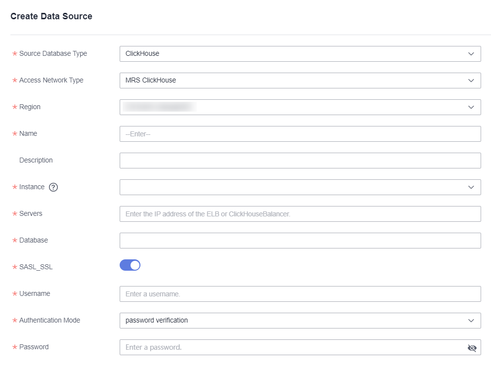Disable the SASL_SSL switch
Image resolution: width=491 pixels, height=370 pixels.
click(130, 265)
